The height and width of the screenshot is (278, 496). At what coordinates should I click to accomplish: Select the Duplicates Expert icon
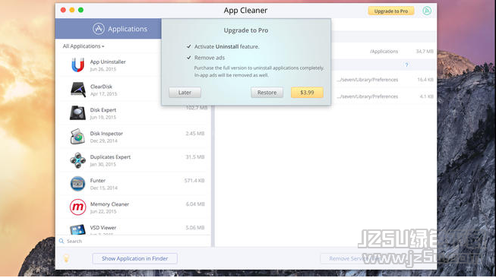77,160
